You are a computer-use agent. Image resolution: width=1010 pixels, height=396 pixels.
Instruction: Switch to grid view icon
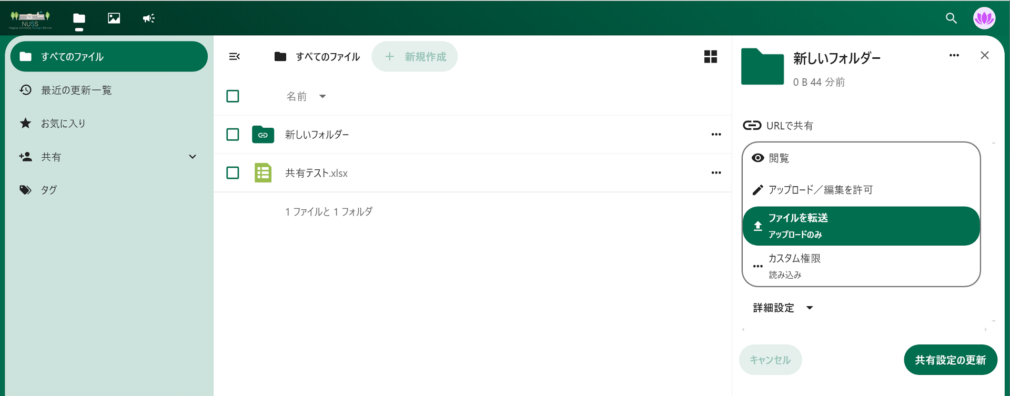point(710,57)
